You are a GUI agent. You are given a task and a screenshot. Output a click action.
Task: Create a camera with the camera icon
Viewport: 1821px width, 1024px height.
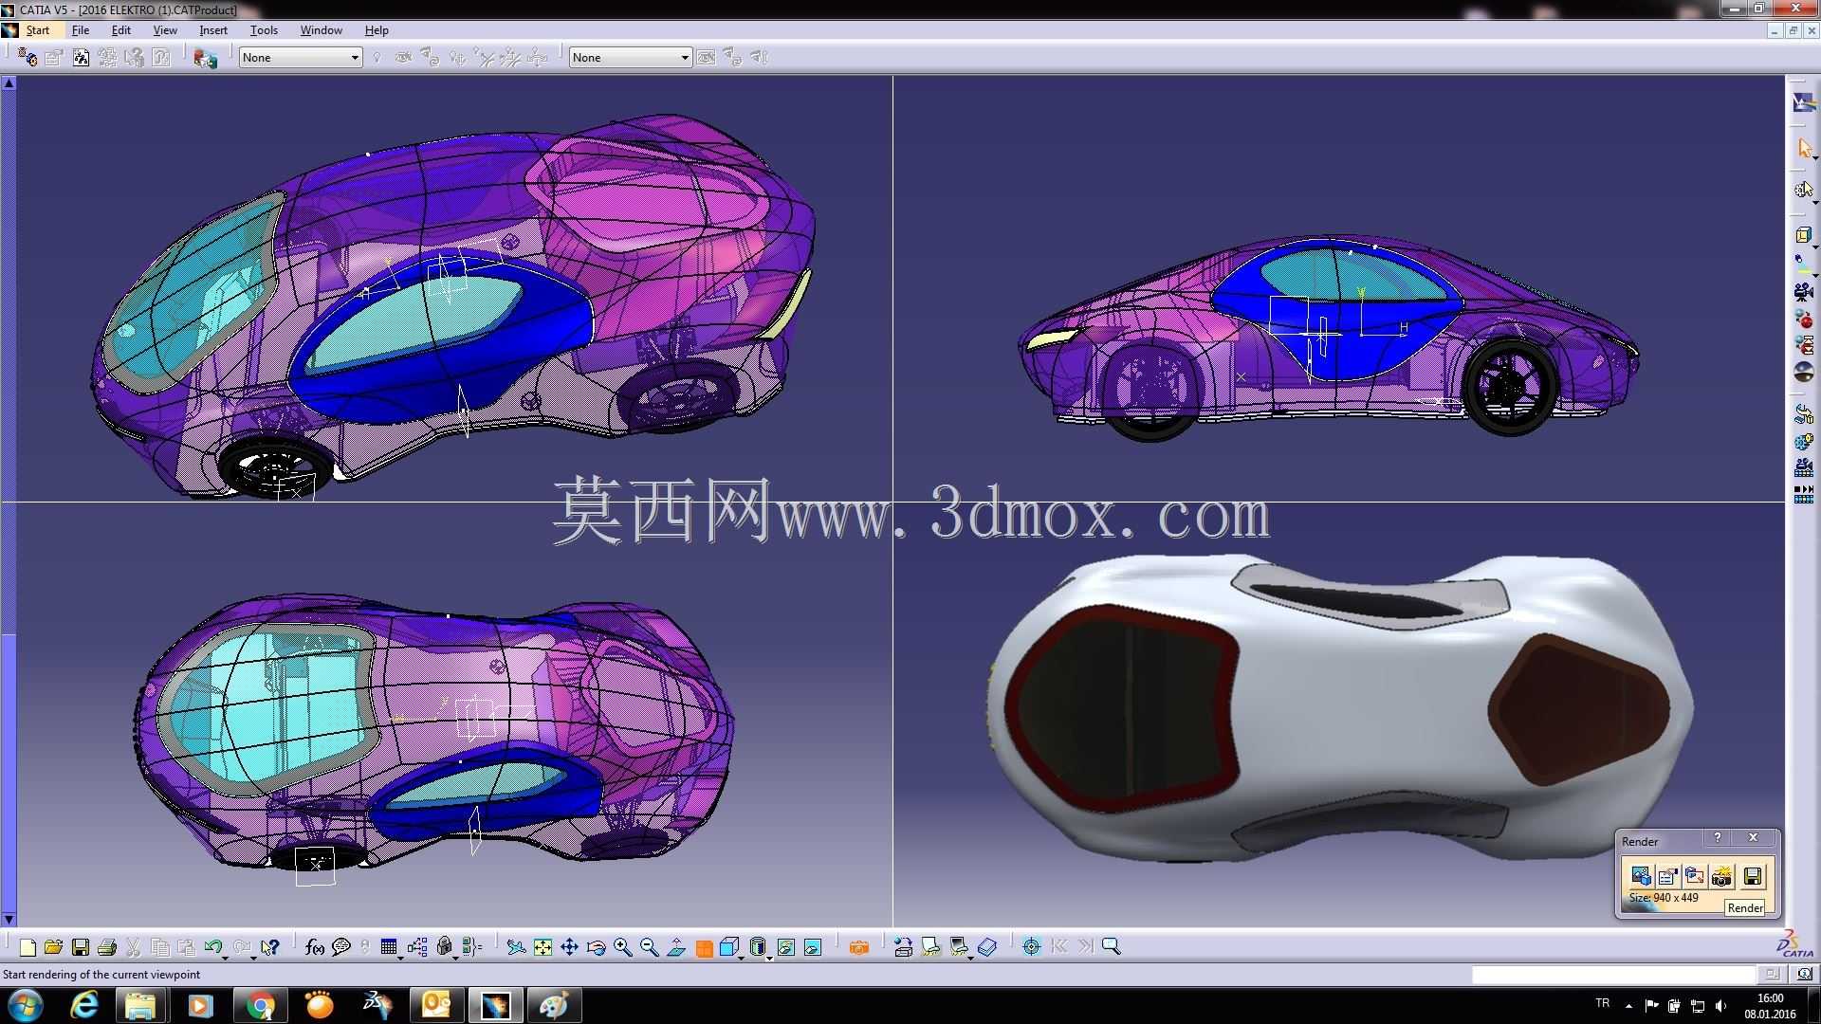click(1803, 292)
